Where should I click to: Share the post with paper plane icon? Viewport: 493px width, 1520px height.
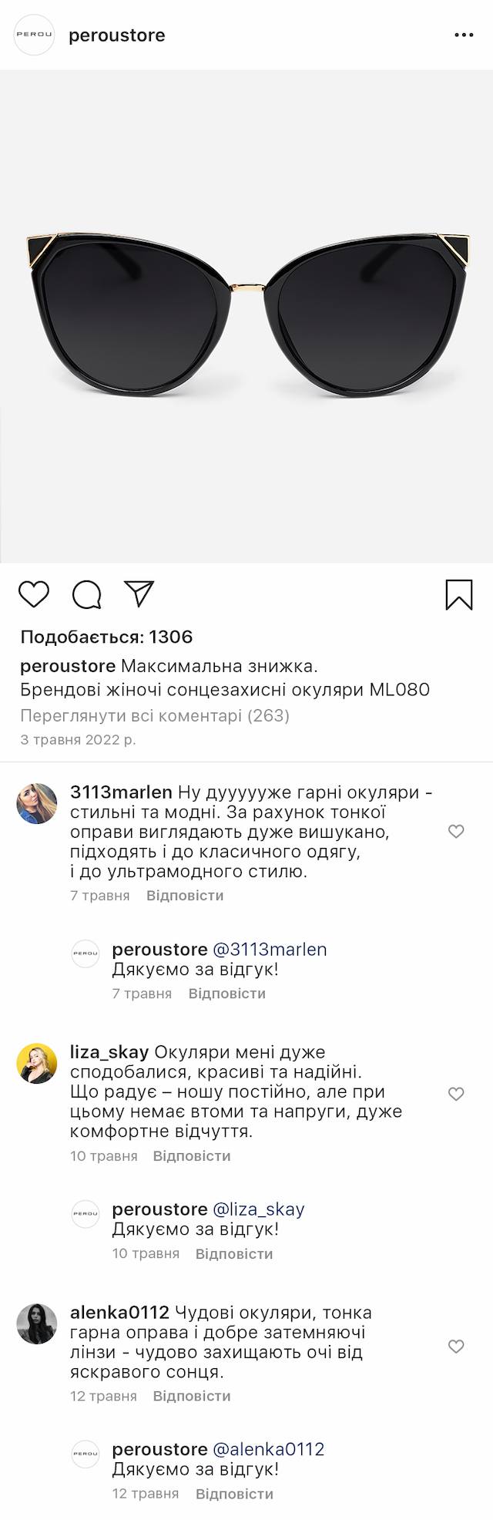click(139, 594)
